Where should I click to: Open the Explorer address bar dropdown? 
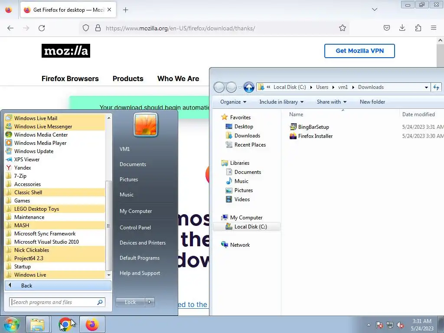pyautogui.click(x=426, y=87)
